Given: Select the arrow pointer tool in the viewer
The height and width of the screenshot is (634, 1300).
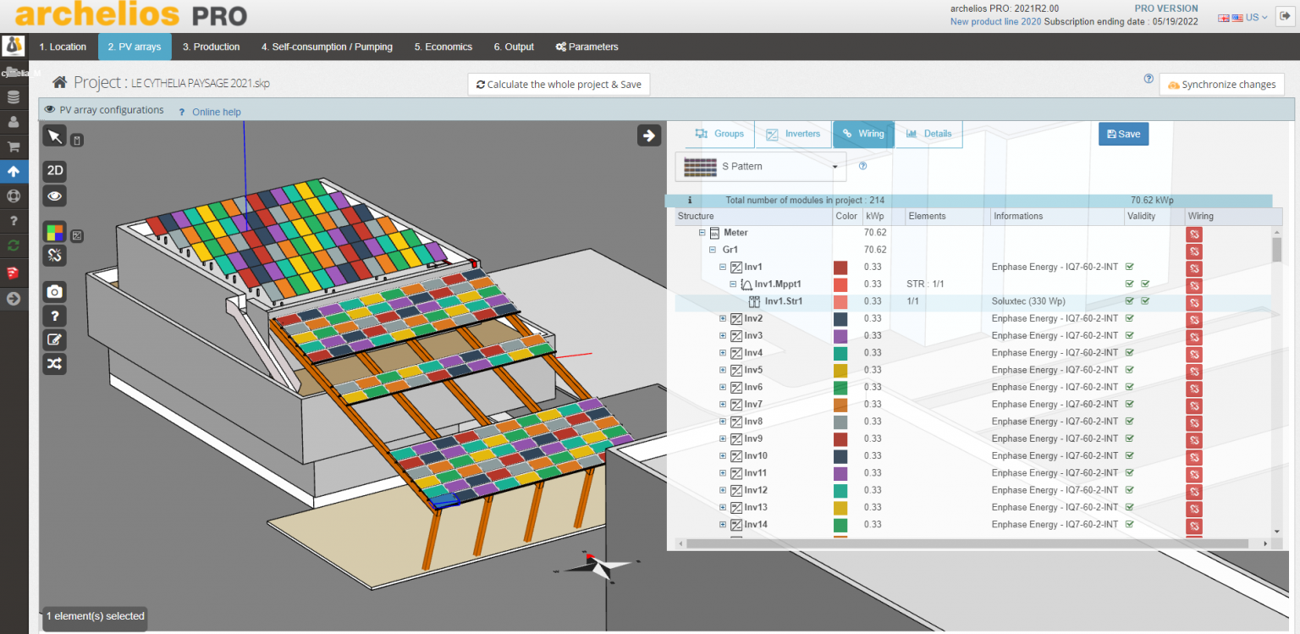Looking at the screenshot, I should [x=55, y=137].
